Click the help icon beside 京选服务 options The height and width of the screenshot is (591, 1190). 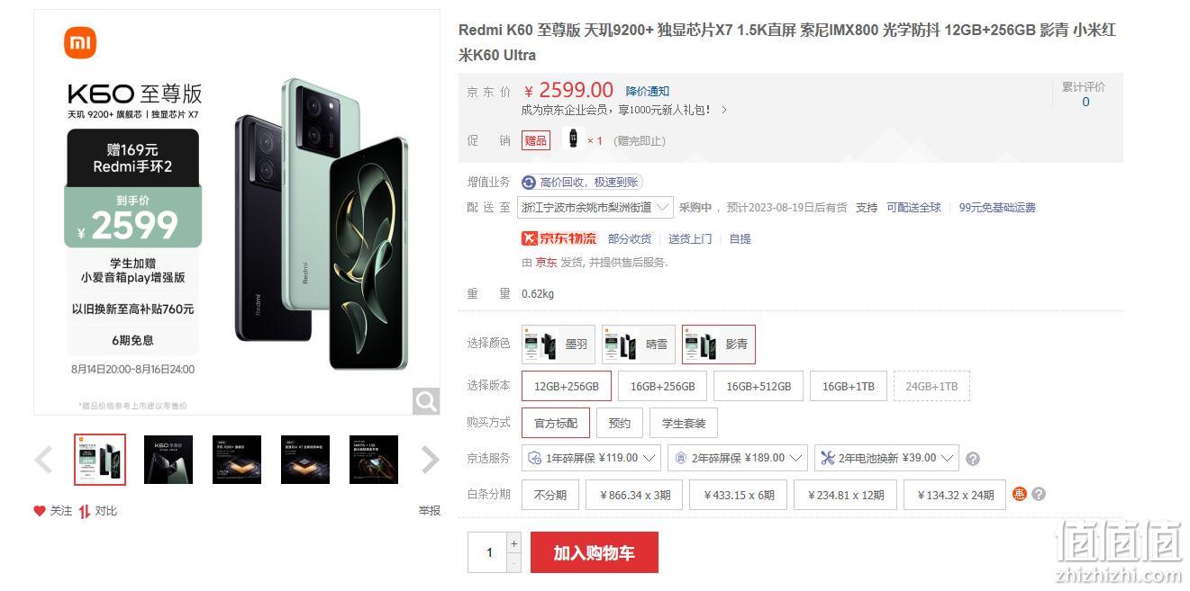pos(973,459)
